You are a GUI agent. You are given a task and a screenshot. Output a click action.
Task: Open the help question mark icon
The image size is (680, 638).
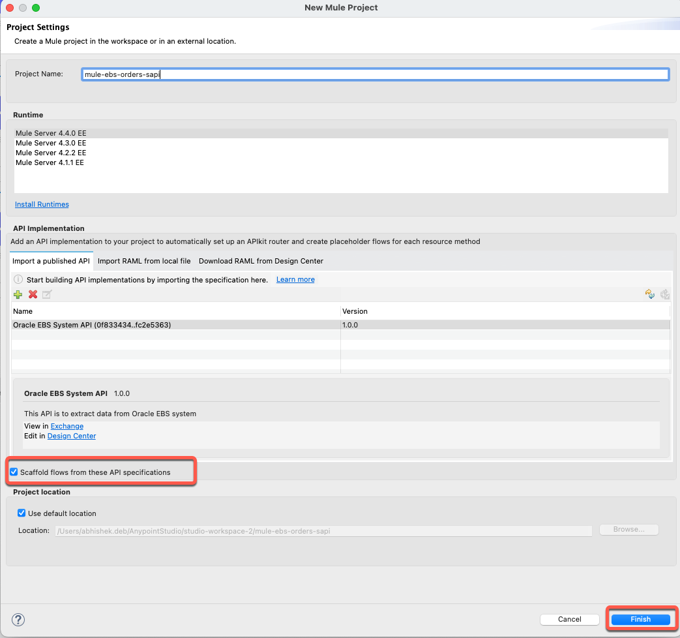[18, 619]
